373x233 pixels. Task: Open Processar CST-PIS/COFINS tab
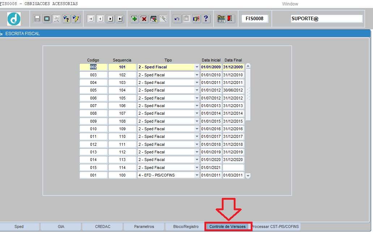[275, 226]
